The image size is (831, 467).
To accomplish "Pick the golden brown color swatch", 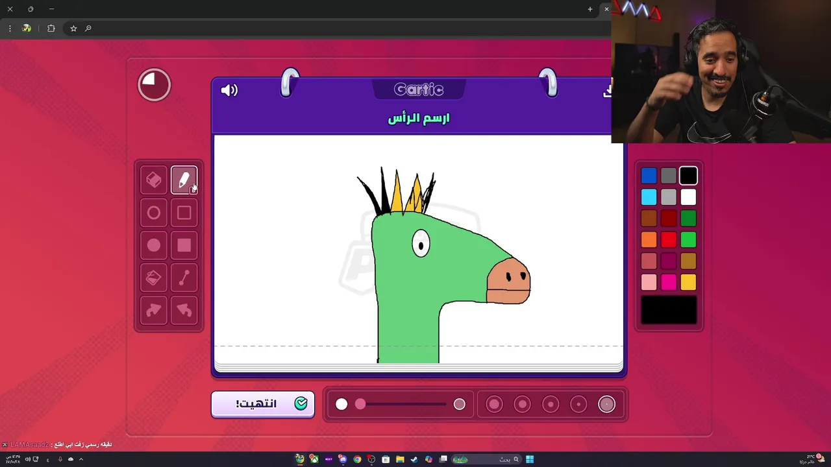I will click(688, 261).
